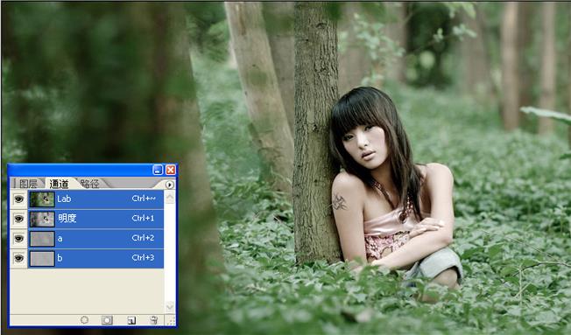Click the Lab channel thumbnail

(42, 199)
